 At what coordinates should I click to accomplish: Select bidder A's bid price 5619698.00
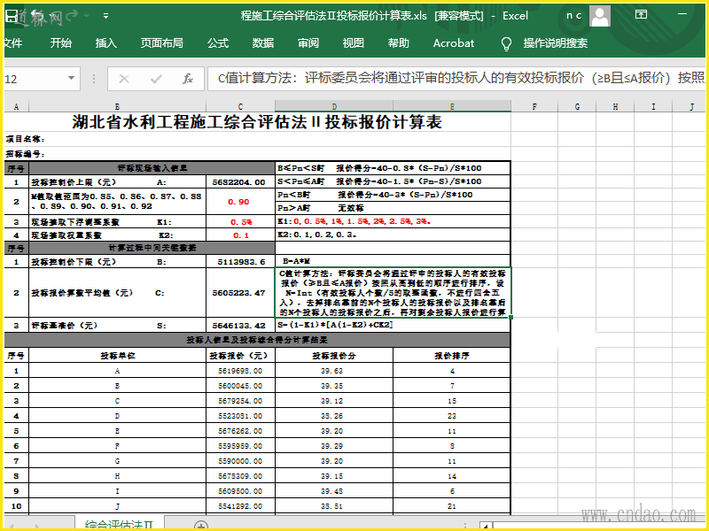pyautogui.click(x=240, y=371)
